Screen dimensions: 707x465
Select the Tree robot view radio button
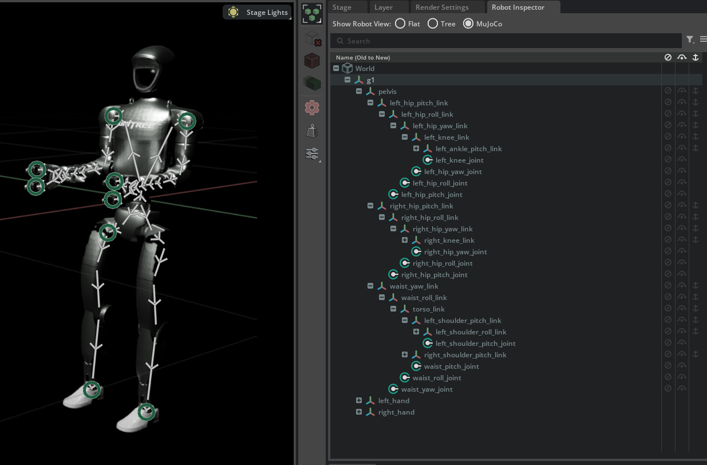(x=433, y=23)
